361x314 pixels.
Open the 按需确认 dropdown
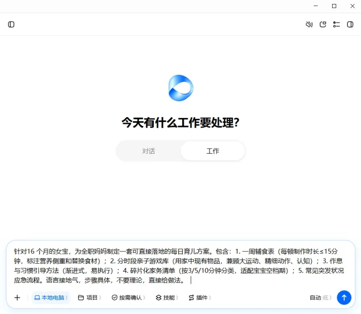coord(129,298)
